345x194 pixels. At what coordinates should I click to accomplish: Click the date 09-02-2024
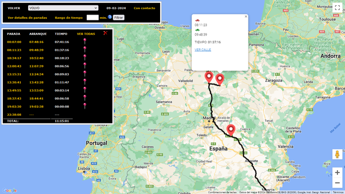tap(116, 8)
